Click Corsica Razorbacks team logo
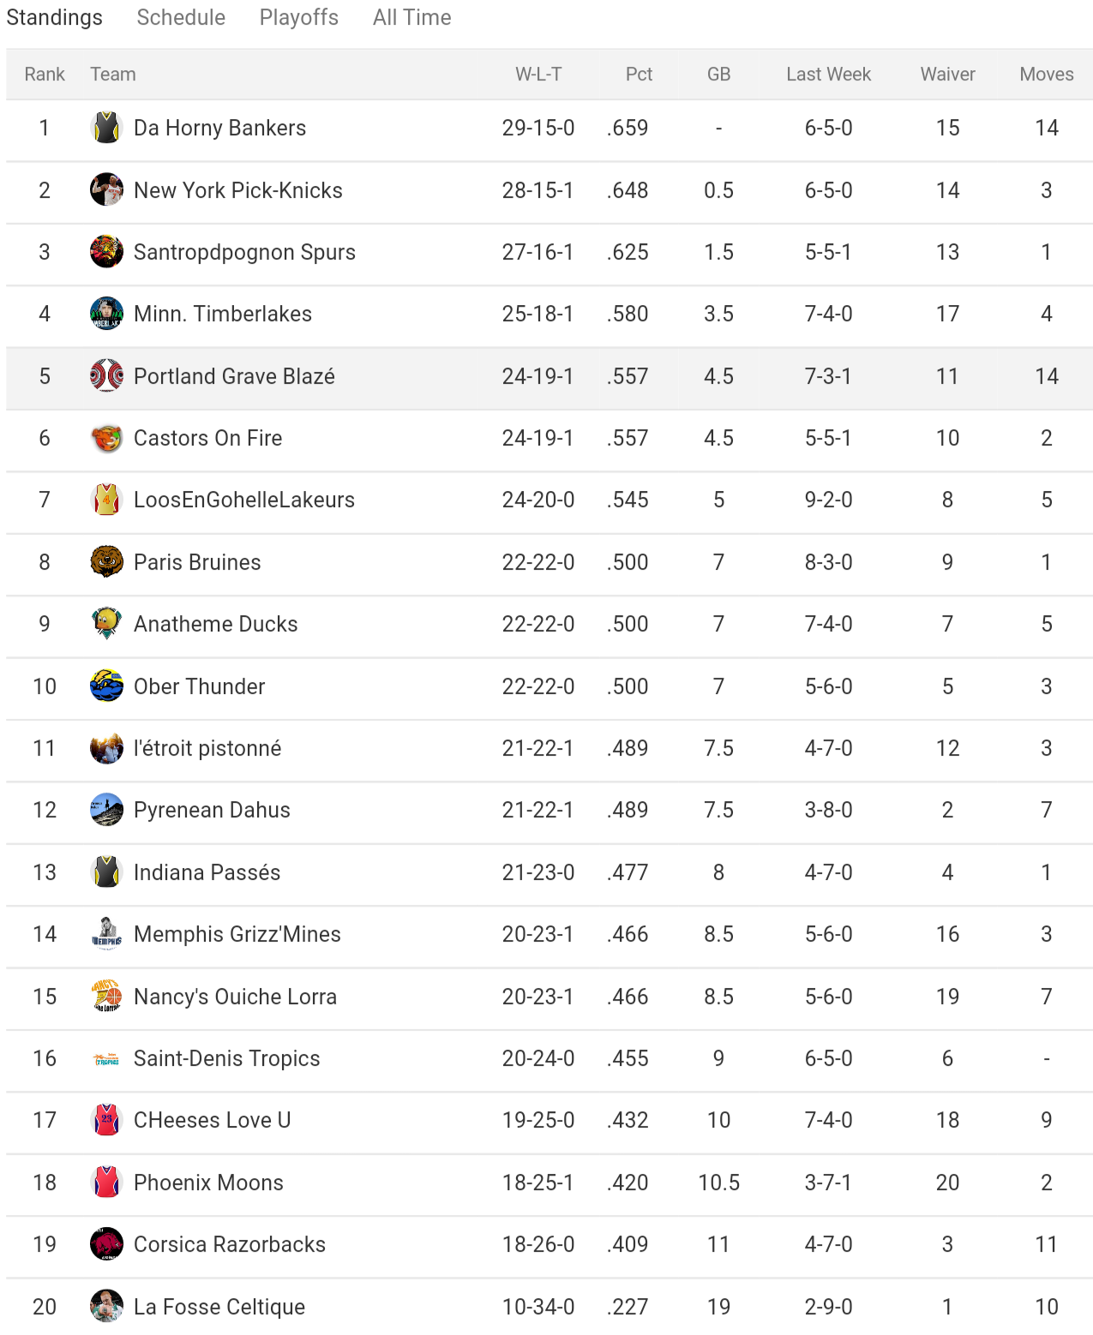This screenshot has height=1335, width=1093. [106, 1244]
